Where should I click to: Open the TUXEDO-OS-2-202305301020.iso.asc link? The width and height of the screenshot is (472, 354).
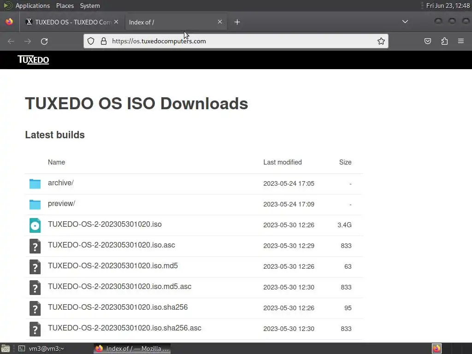(x=112, y=245)
